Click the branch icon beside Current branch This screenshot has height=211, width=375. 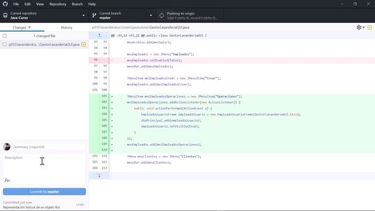click(x=94, y=16)
